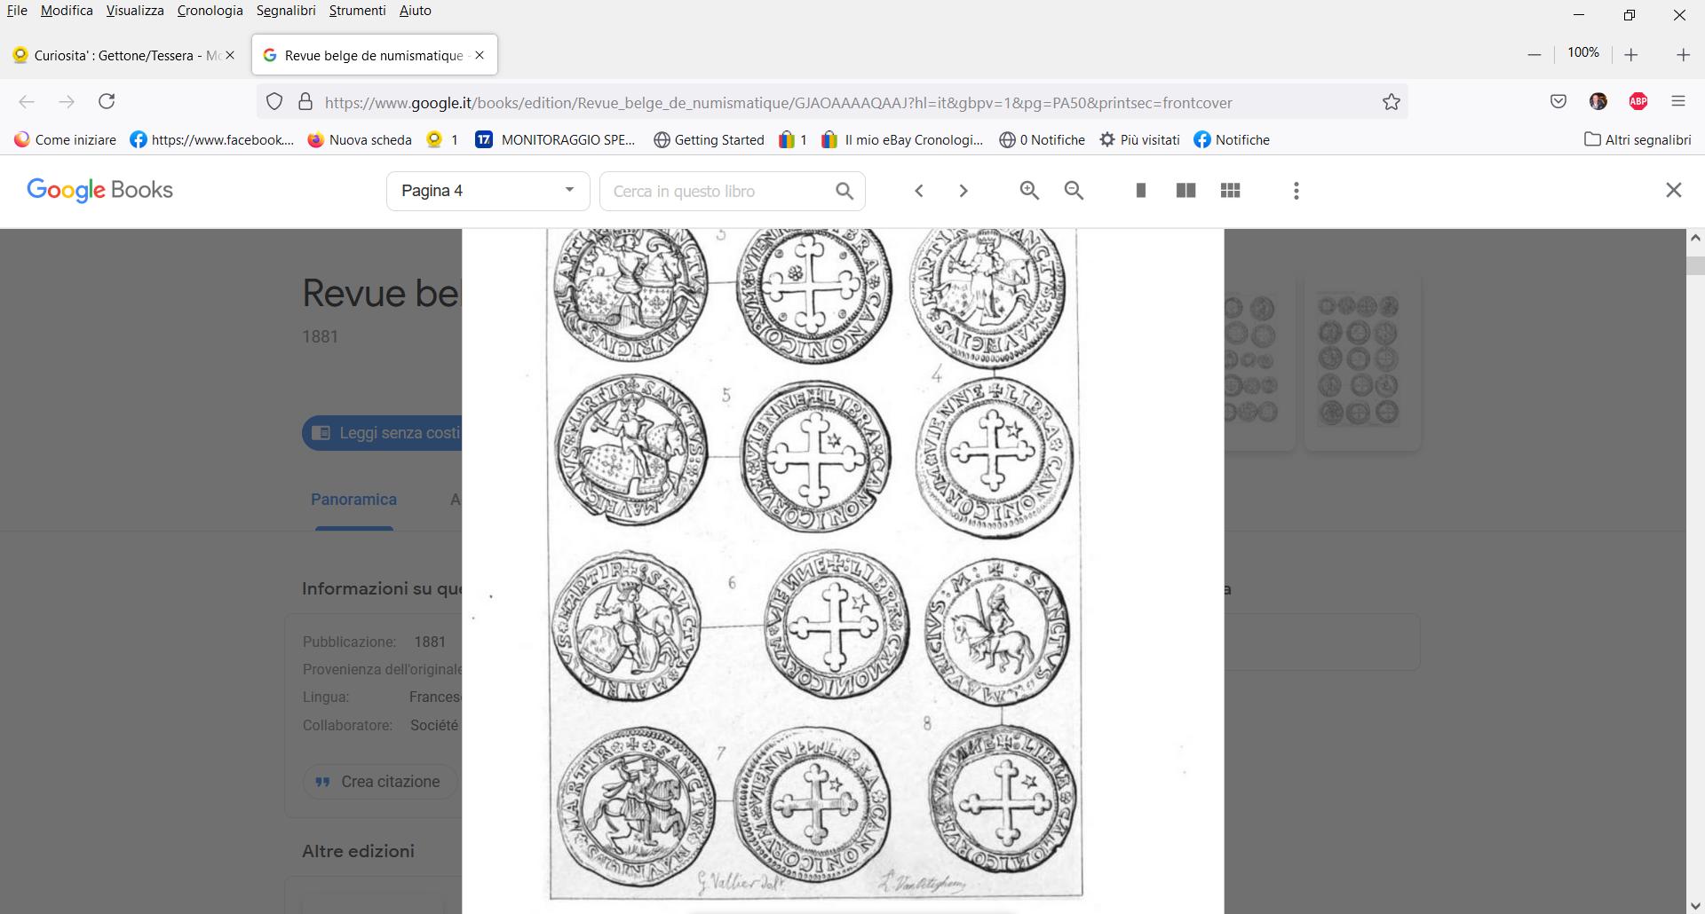This screenshot has height=914, width=1705.
Task: Open the Adblock Plus extension
Action: 1638,101
